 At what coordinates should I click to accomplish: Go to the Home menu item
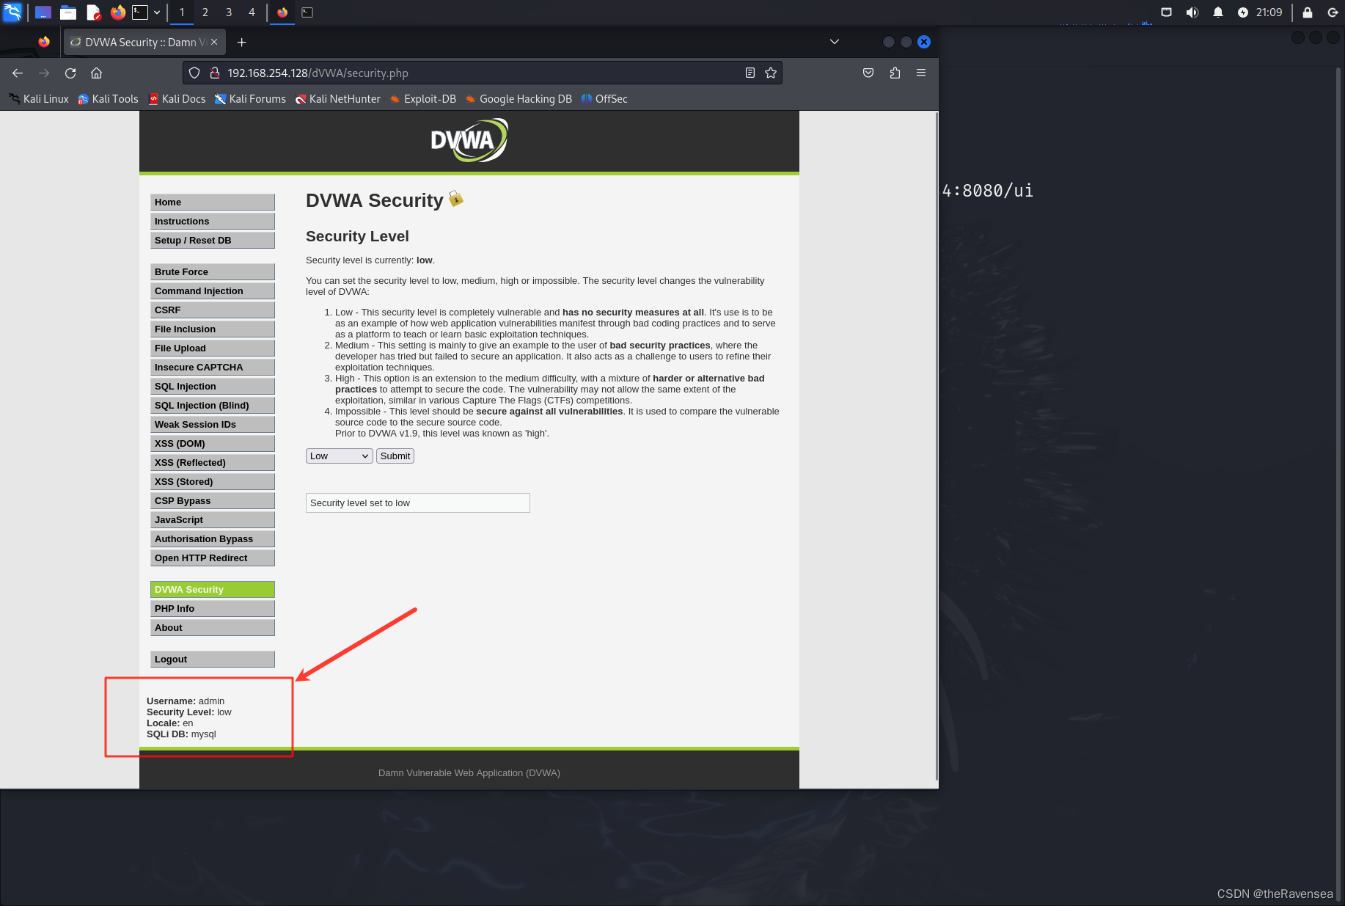tap(213, 202)
